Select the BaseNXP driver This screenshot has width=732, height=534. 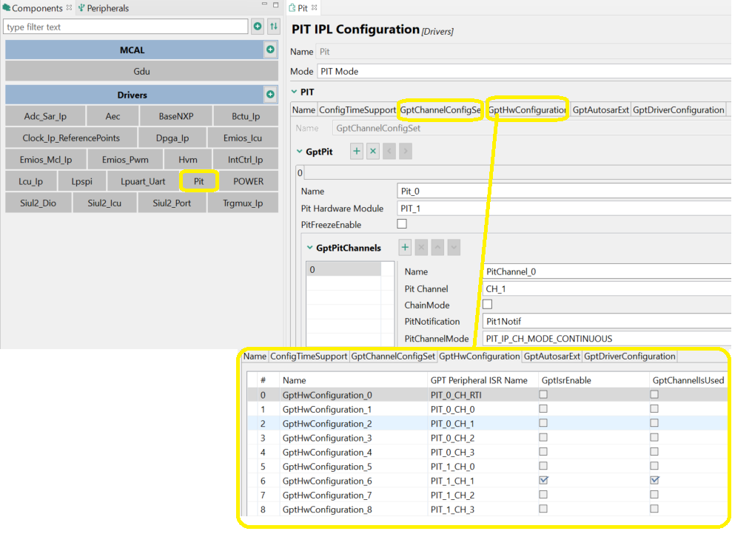click(176, 116)
